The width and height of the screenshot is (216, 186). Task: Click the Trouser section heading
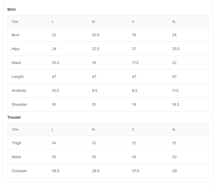click(14, 117)
